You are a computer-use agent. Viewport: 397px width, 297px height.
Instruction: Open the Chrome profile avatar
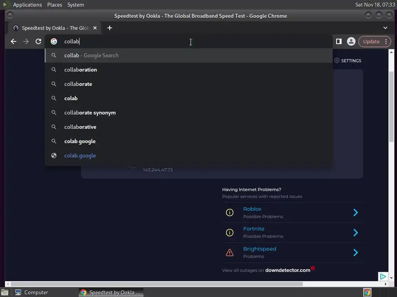[x=351, y=41]
